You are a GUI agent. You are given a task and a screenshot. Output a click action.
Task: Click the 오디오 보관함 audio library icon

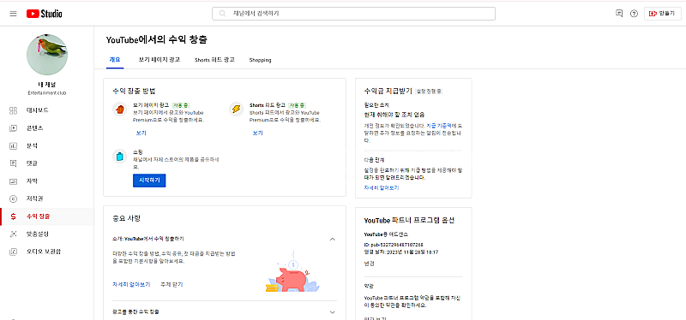(13, 252)
